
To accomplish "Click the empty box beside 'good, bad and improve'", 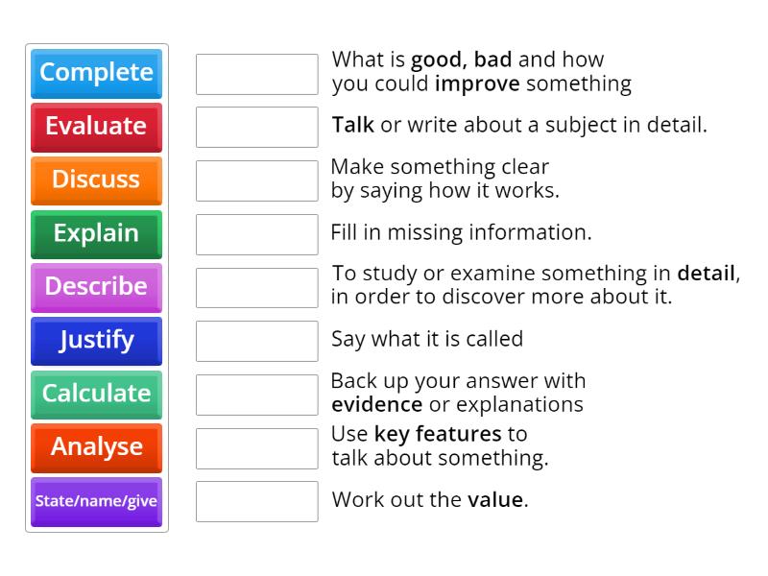I will pyautogui.click(x=256, y=74).
